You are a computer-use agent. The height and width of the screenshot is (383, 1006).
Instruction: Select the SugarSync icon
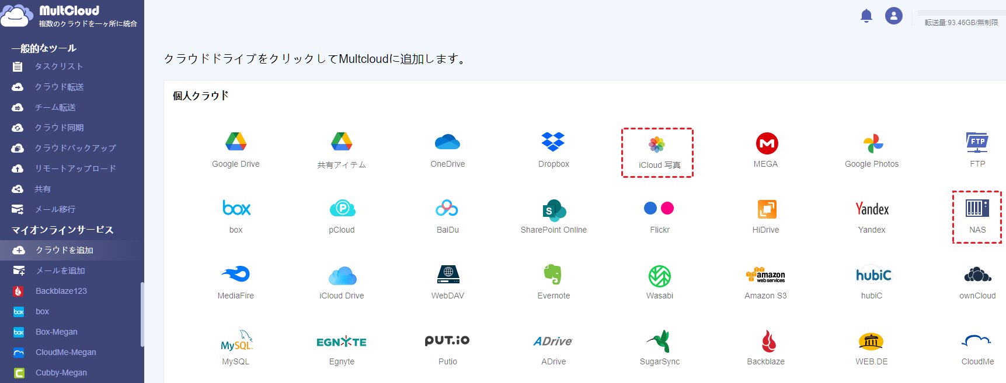[659, 341]
